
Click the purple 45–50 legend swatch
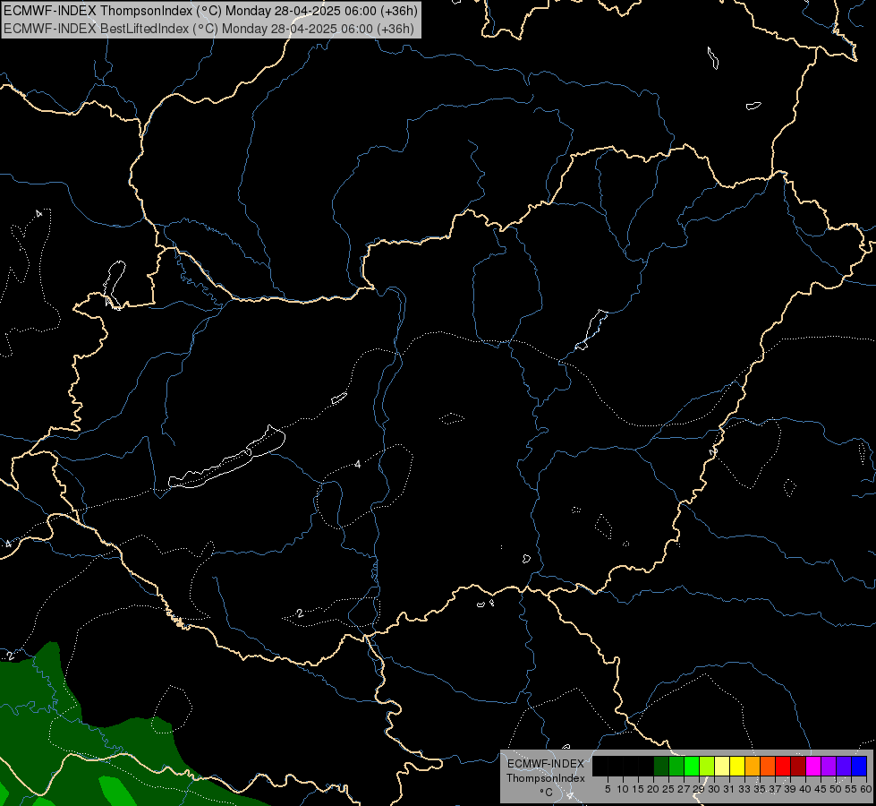pos(829,766)
